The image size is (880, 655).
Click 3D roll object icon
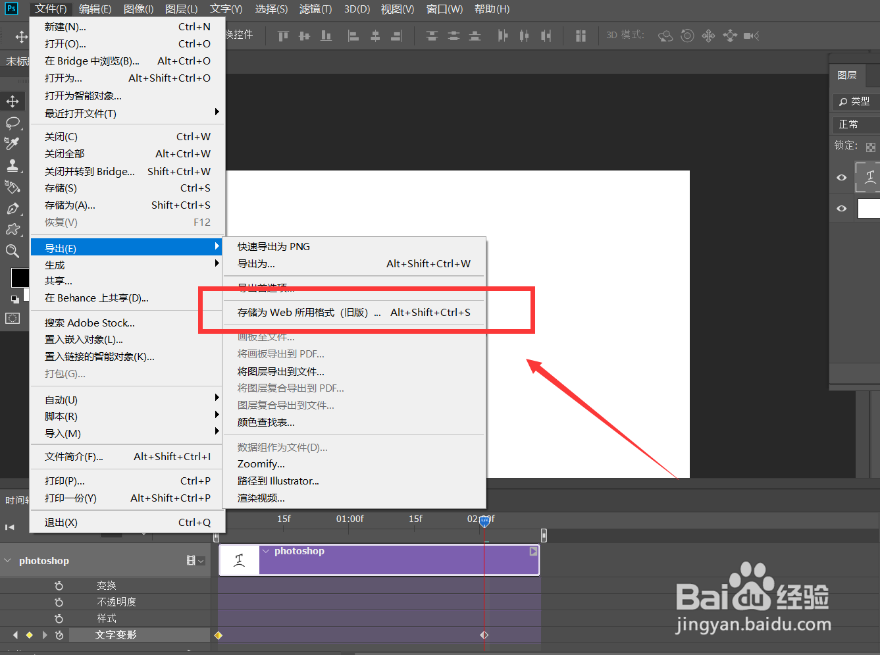(x=687, y=36)
